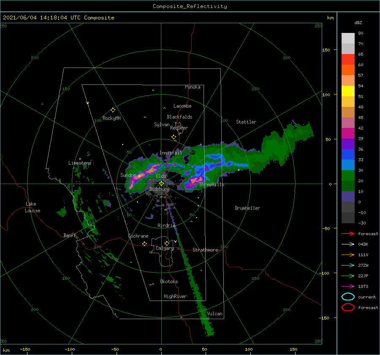Click the RedDeer city label
This screenshot has height=355, width=380.
(179, 128)
